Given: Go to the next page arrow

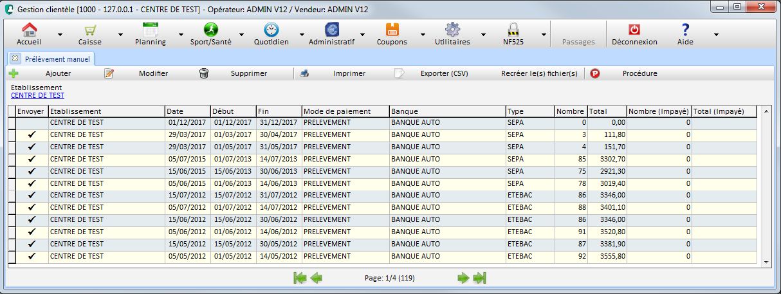Looking at the screenshot, I should pyautogui.click(x=463, y=278).
